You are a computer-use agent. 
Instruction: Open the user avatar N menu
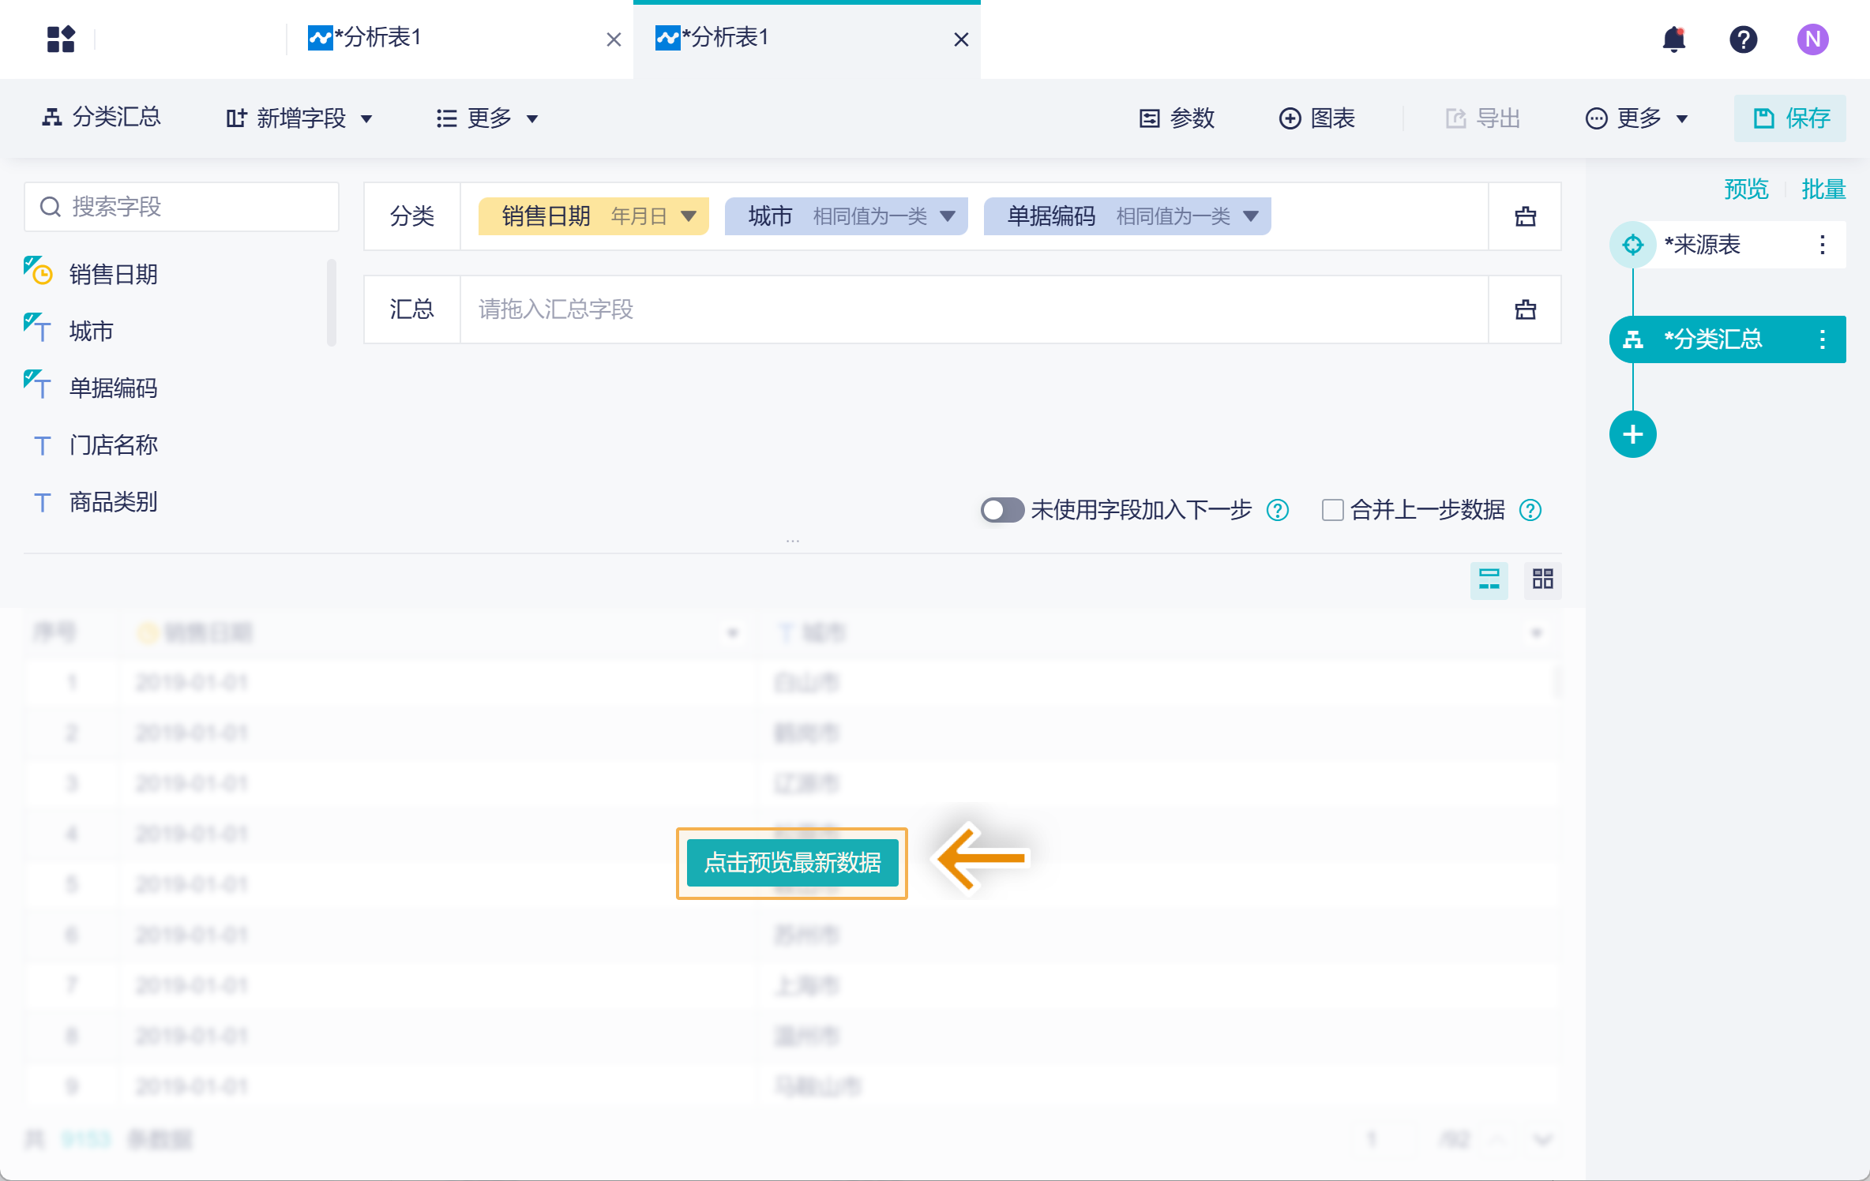(x=1812, y=39)
